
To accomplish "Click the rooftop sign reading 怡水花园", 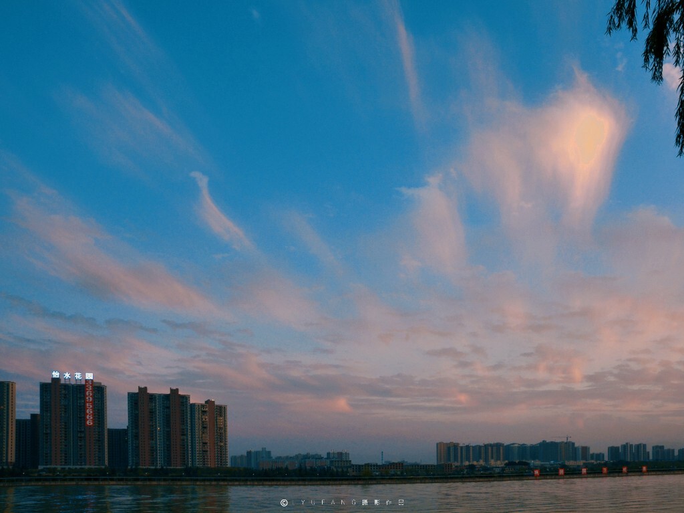I will 72,375.
